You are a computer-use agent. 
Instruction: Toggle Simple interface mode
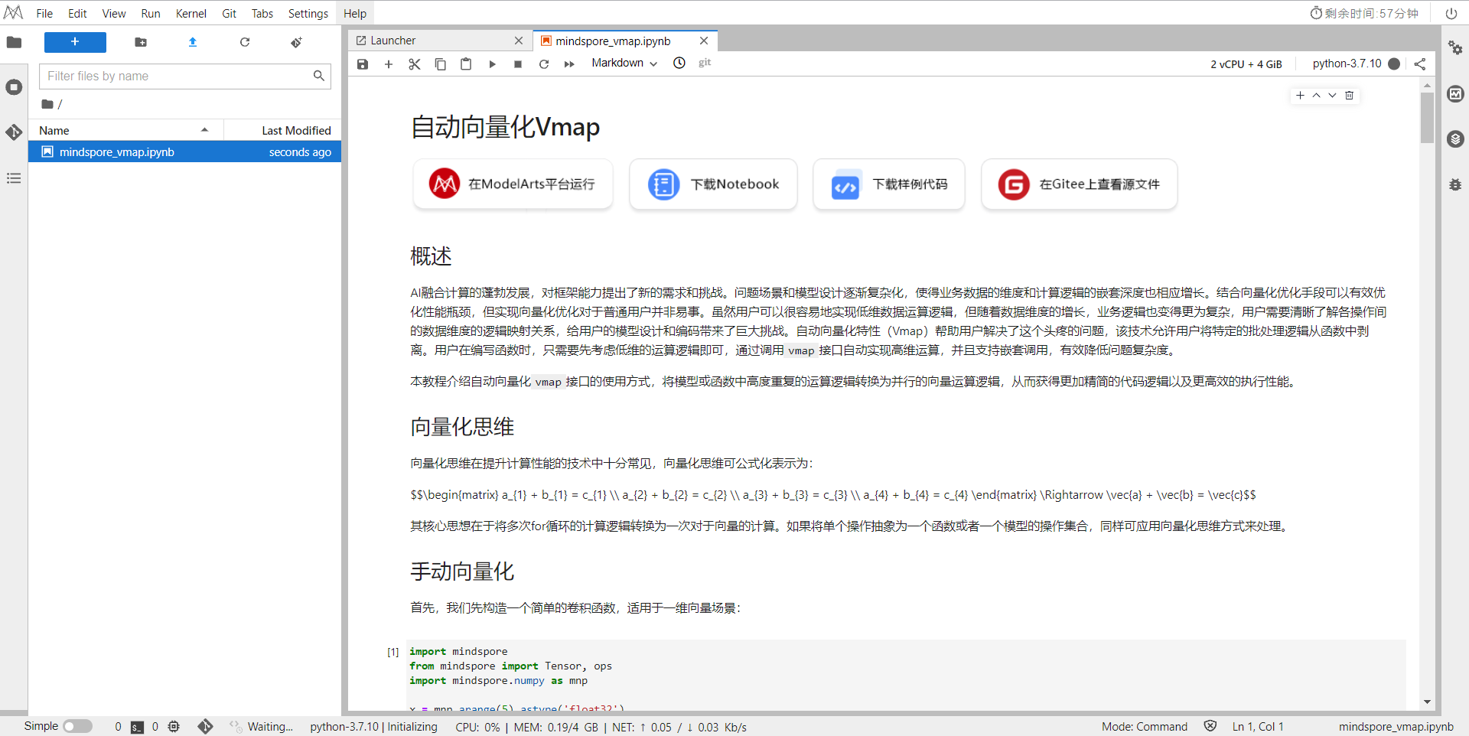pos(77,726)
